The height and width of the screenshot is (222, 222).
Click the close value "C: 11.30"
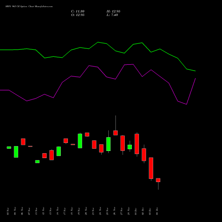coord(78,12)
